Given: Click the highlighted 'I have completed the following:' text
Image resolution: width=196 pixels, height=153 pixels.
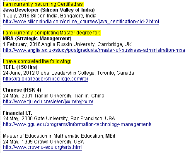Looking at the screenshot, I should [x=37, y=61].
